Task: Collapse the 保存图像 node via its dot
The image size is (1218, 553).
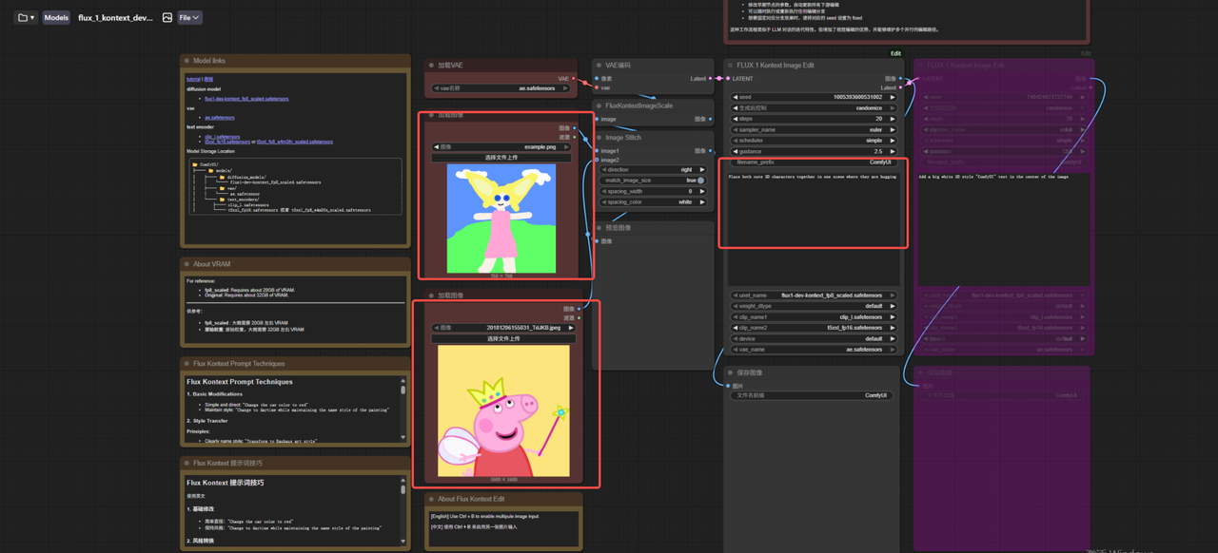Action: tap(731, 372)
